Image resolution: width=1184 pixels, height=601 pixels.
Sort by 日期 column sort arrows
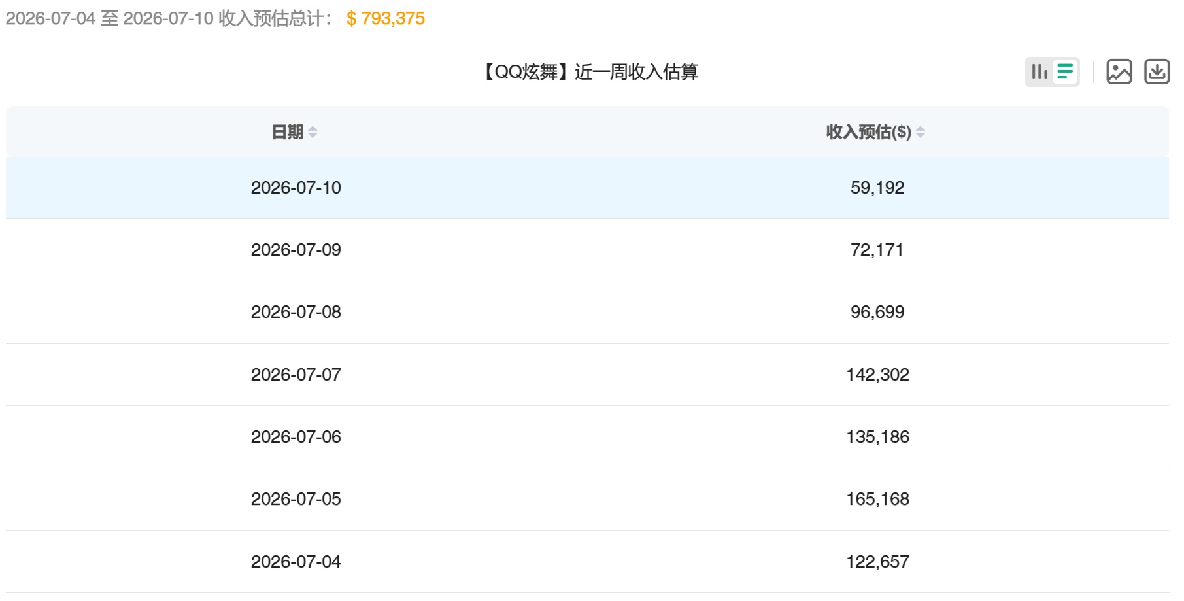point(313,132)
